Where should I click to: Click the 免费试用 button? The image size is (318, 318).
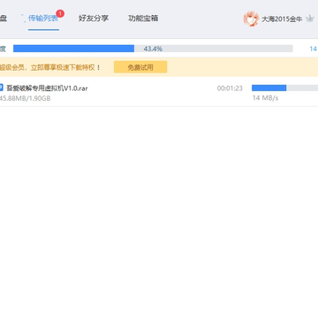140,67
